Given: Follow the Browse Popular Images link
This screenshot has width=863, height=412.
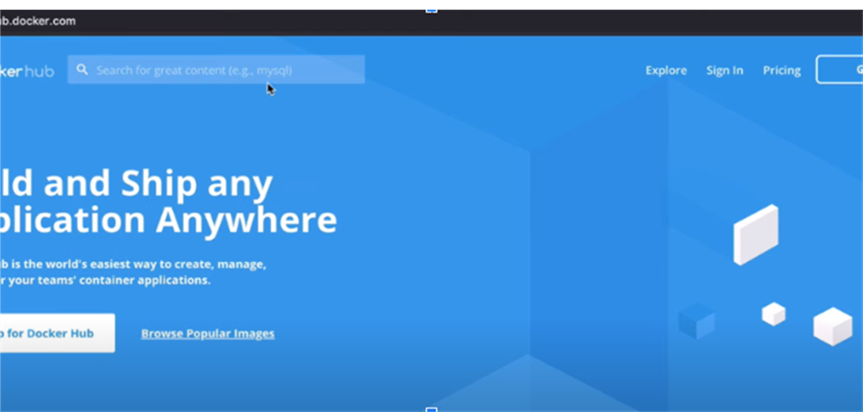Looking at the screenshot, I should click(x=207, y=333).
